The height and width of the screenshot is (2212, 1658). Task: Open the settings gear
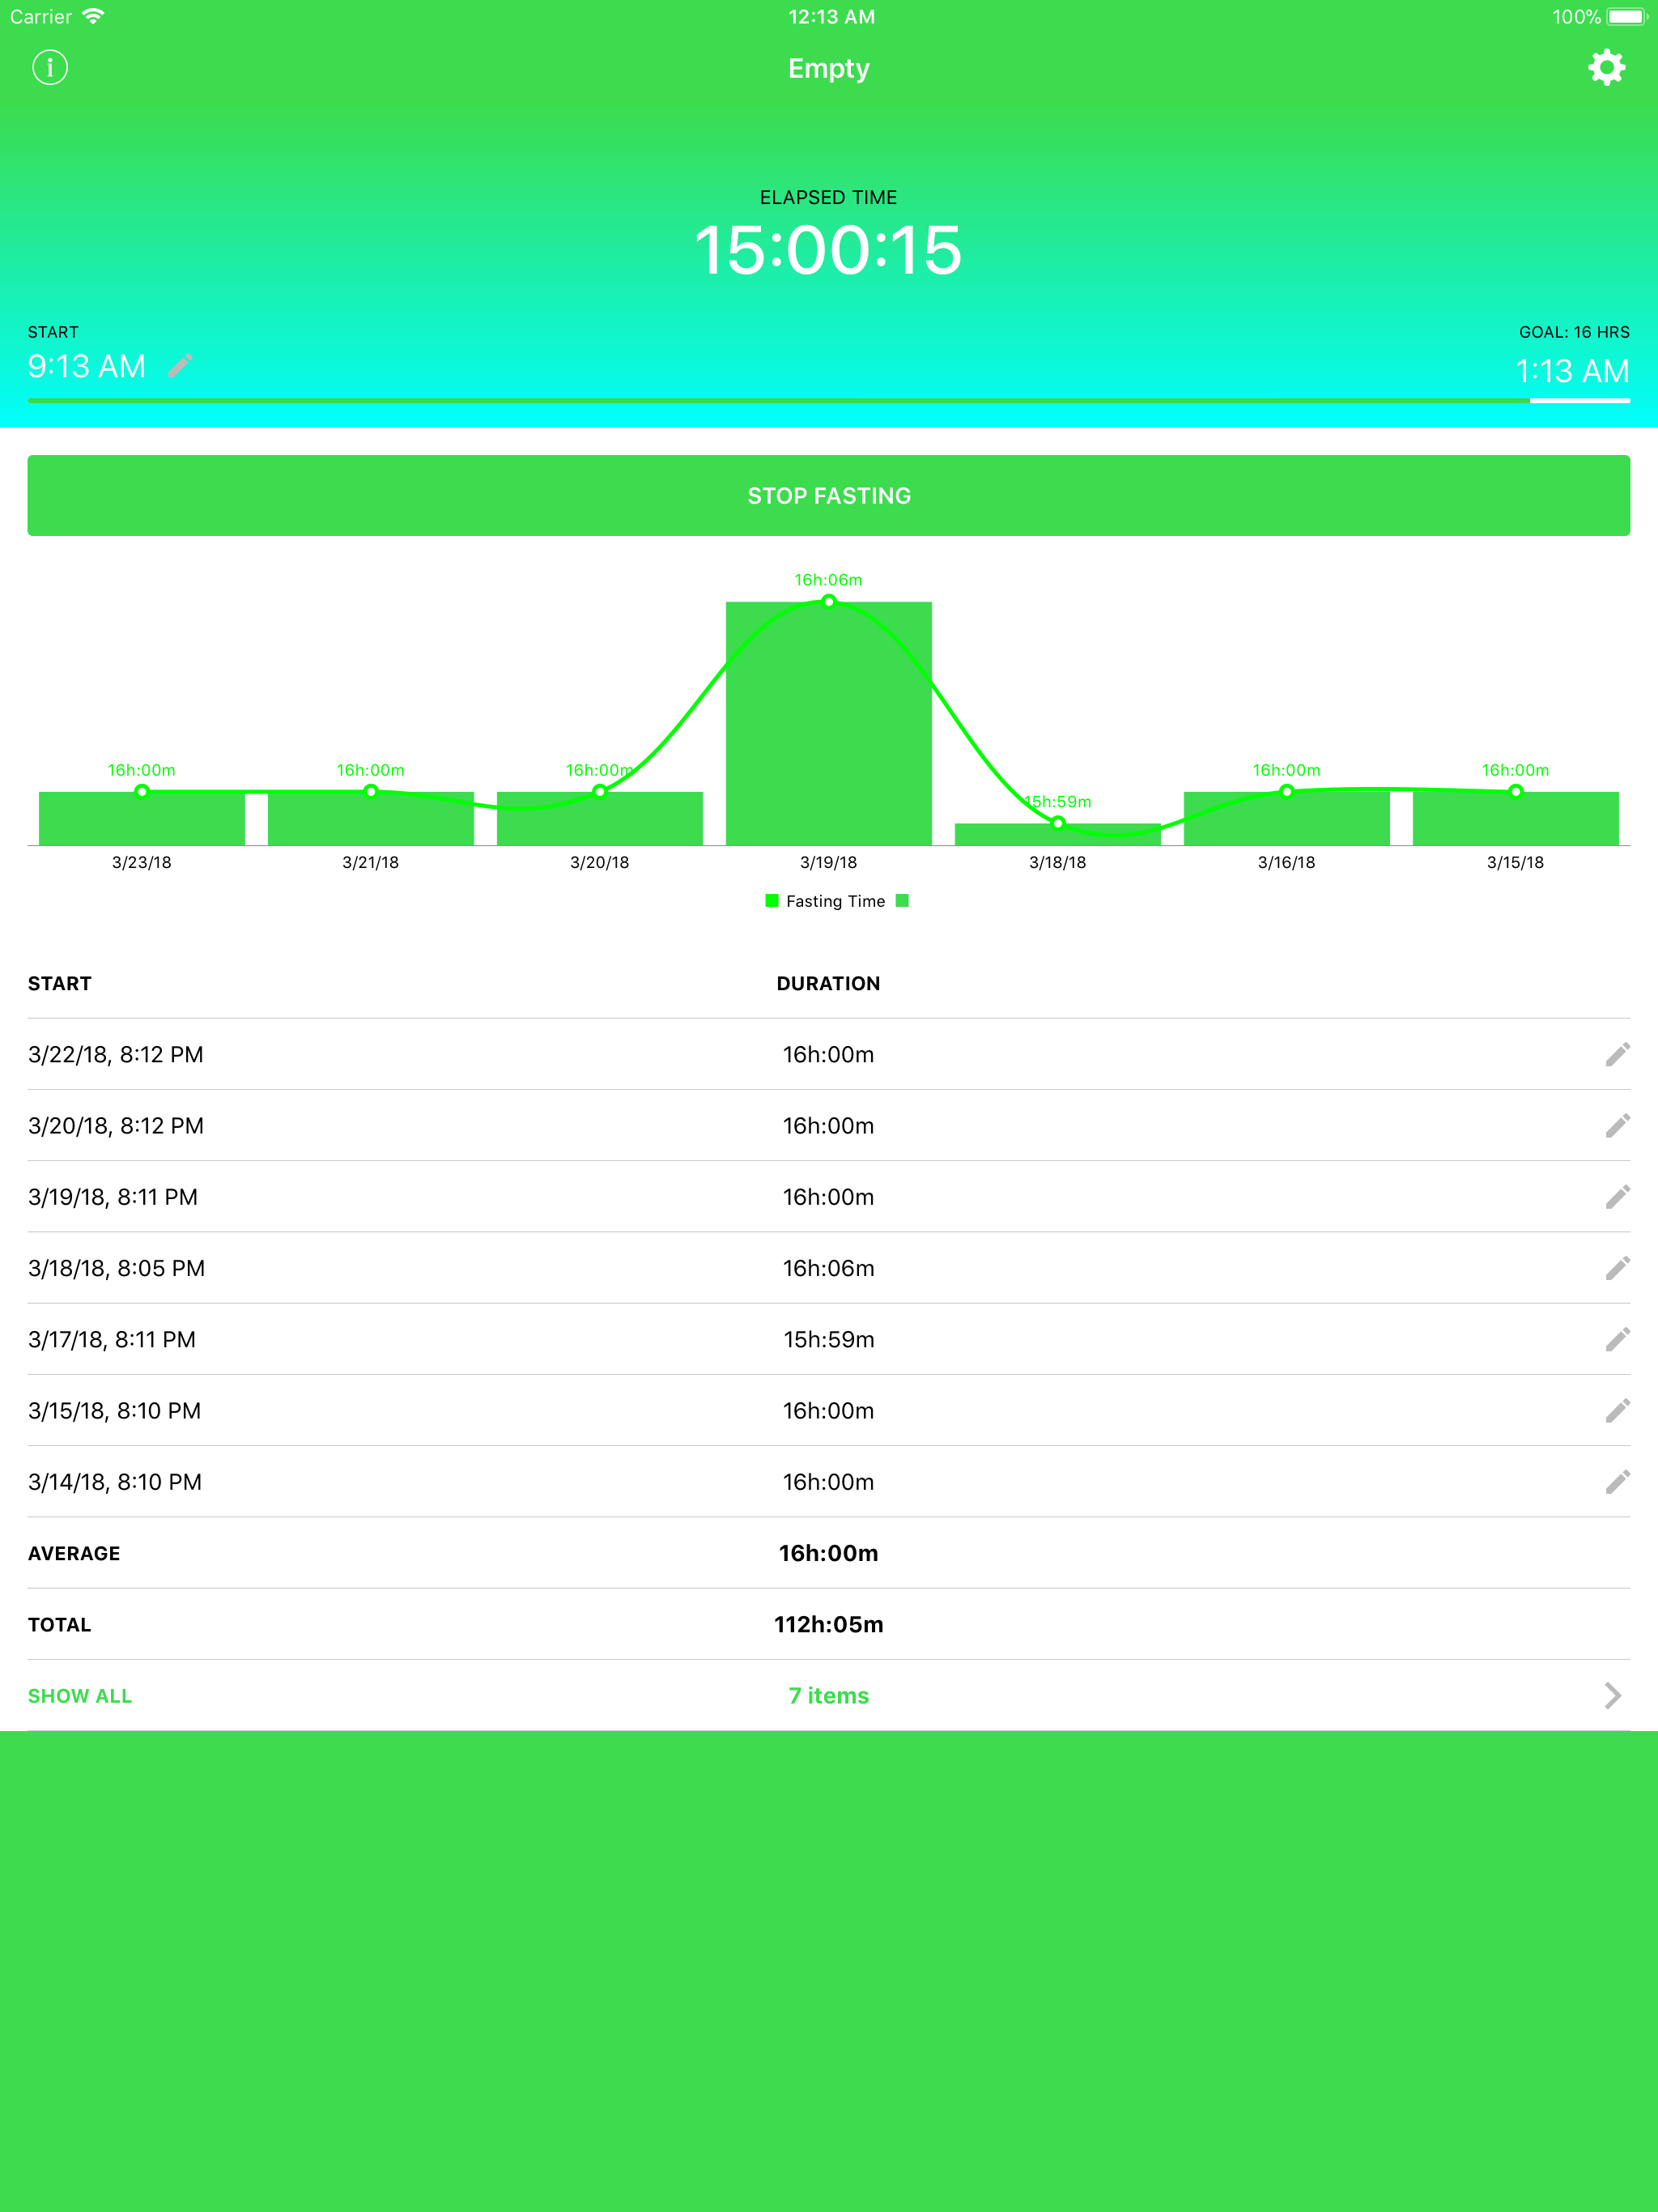1607,68
